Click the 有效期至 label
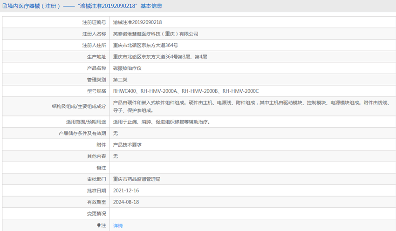 click(x=97, y=202)
